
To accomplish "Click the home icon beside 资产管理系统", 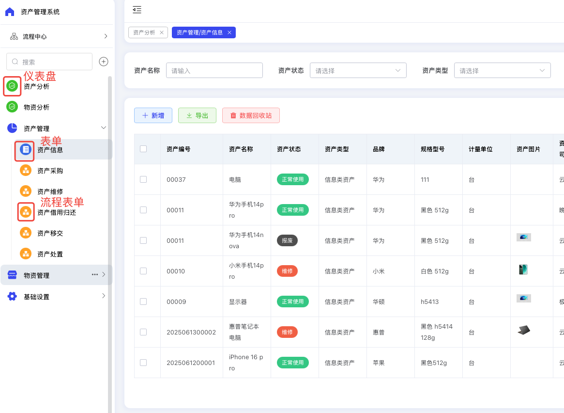I will [10, 12].
